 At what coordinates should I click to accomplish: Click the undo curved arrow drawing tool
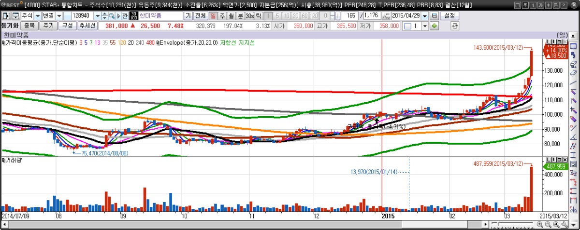point(573,55)
